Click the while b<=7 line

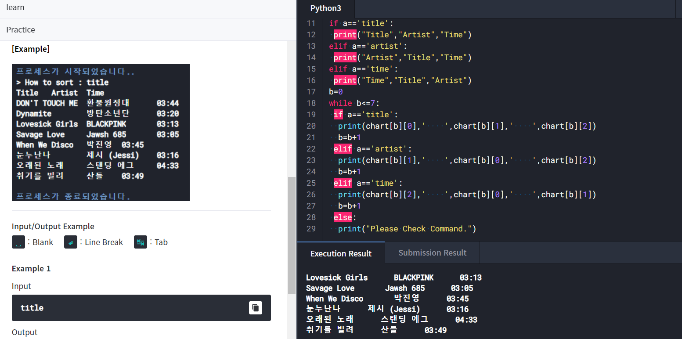354,103
